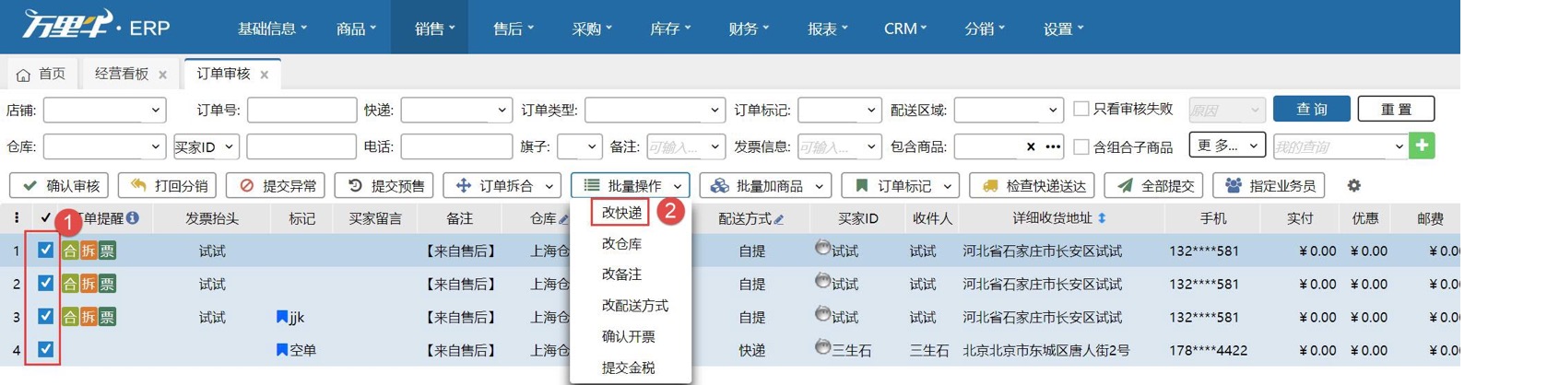Click the 拆 split badge in row 2
The image size is (1559, 385).
89,284
